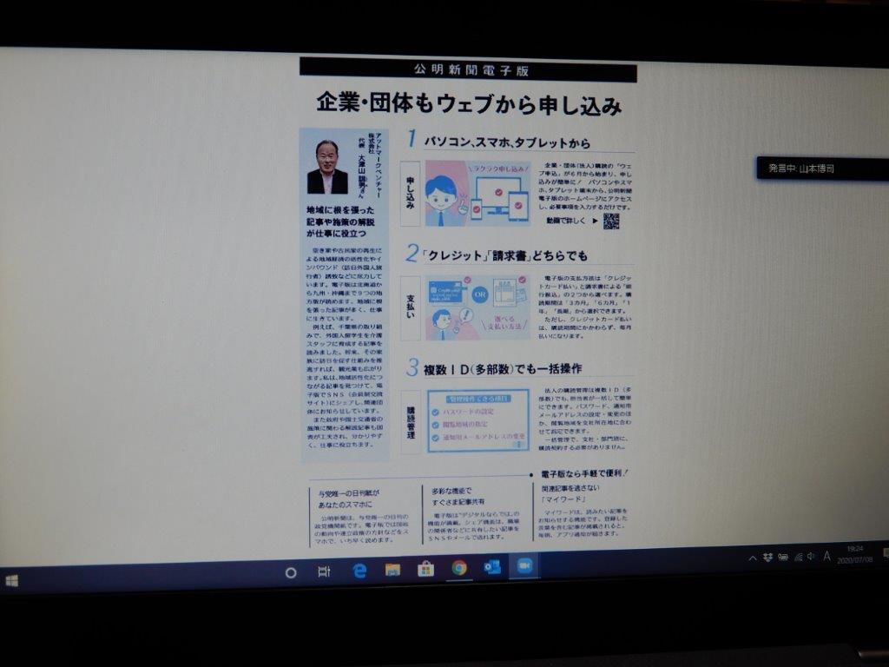Launch Microsoft Edge from the taskbar
Screen dimensions: 889x667
click(x=359, y=571)
